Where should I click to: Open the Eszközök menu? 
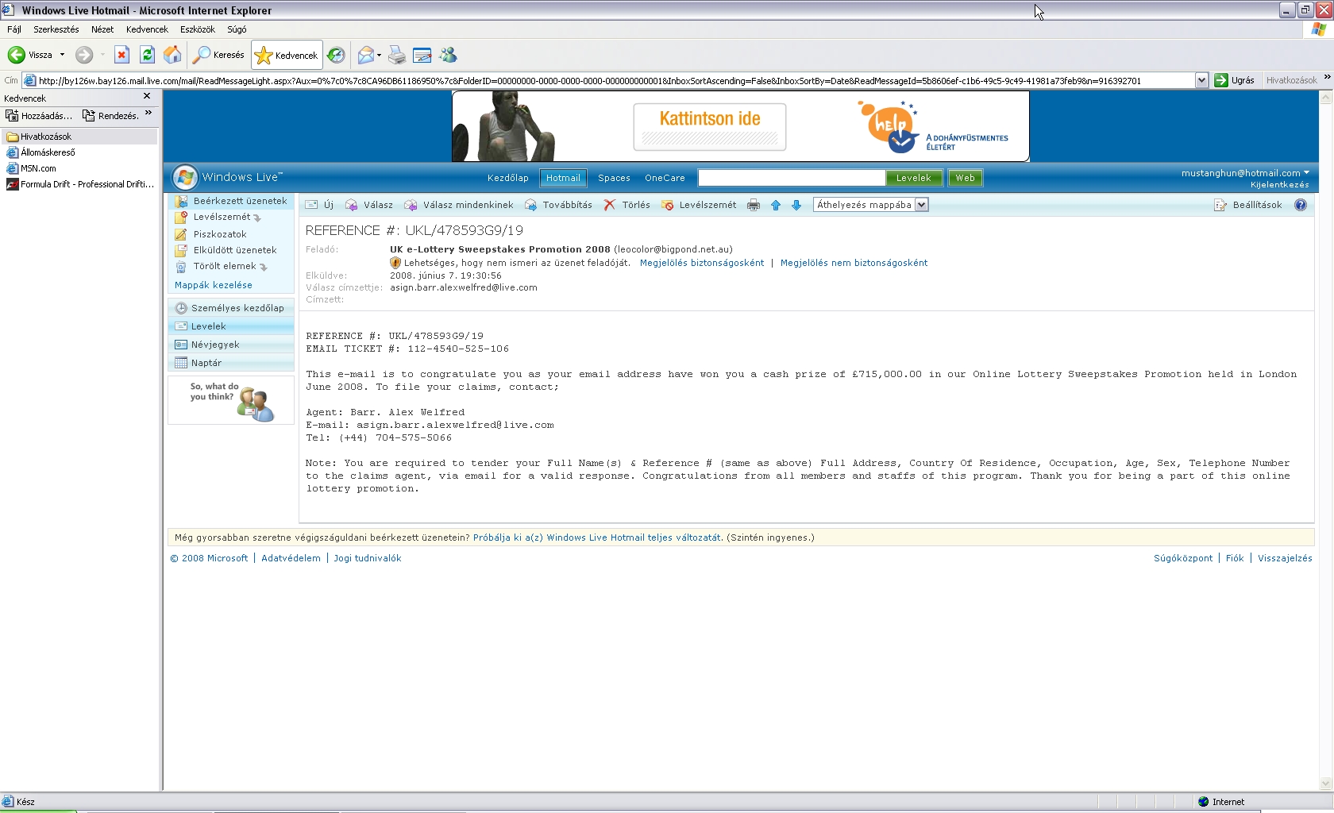tap(198, 29)
